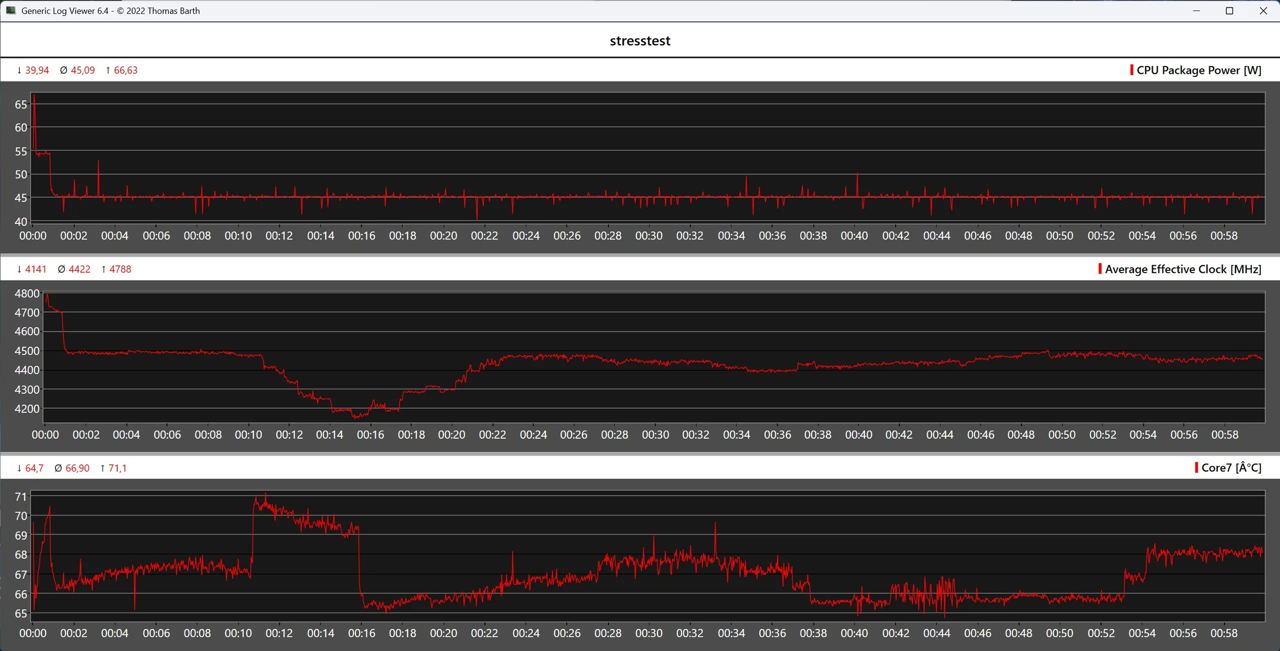This screenshot has width=1280, height=651.
Task: Click the Core7 temperature label
Action: pos(1231,468)
